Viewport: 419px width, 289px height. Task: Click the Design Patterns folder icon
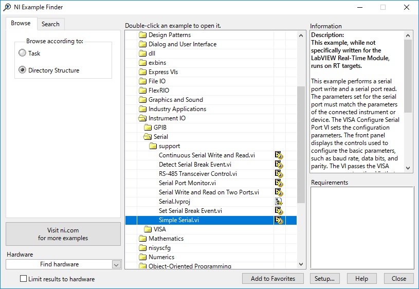tap(143, 35)
